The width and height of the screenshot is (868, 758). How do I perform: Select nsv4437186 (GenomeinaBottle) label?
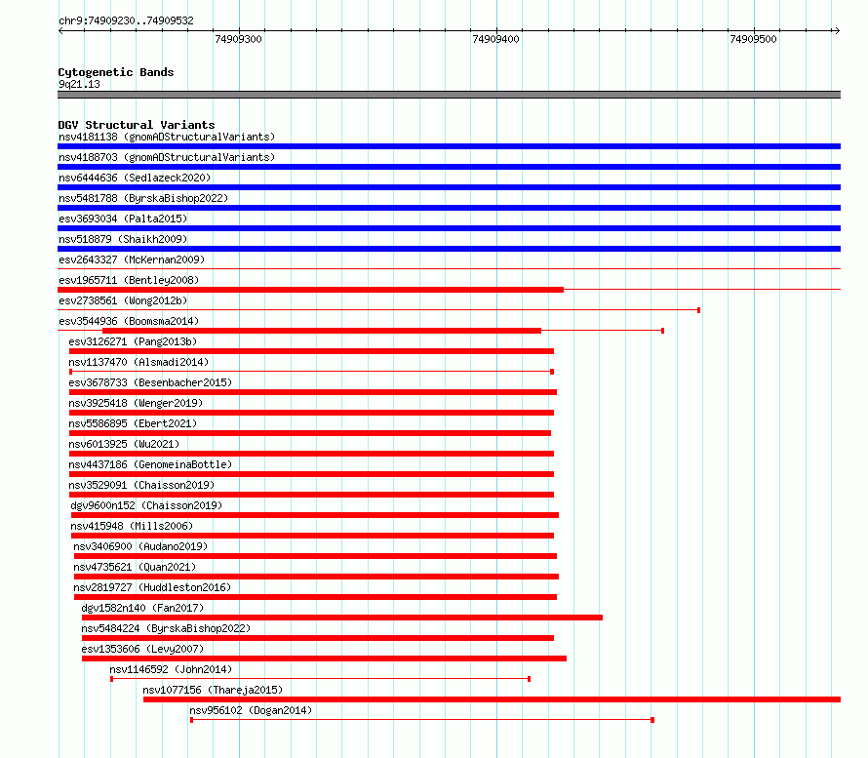coord(150,464)
